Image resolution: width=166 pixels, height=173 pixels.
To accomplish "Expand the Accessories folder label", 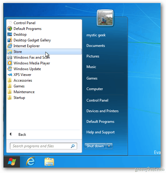I will (x=23, y=80).
